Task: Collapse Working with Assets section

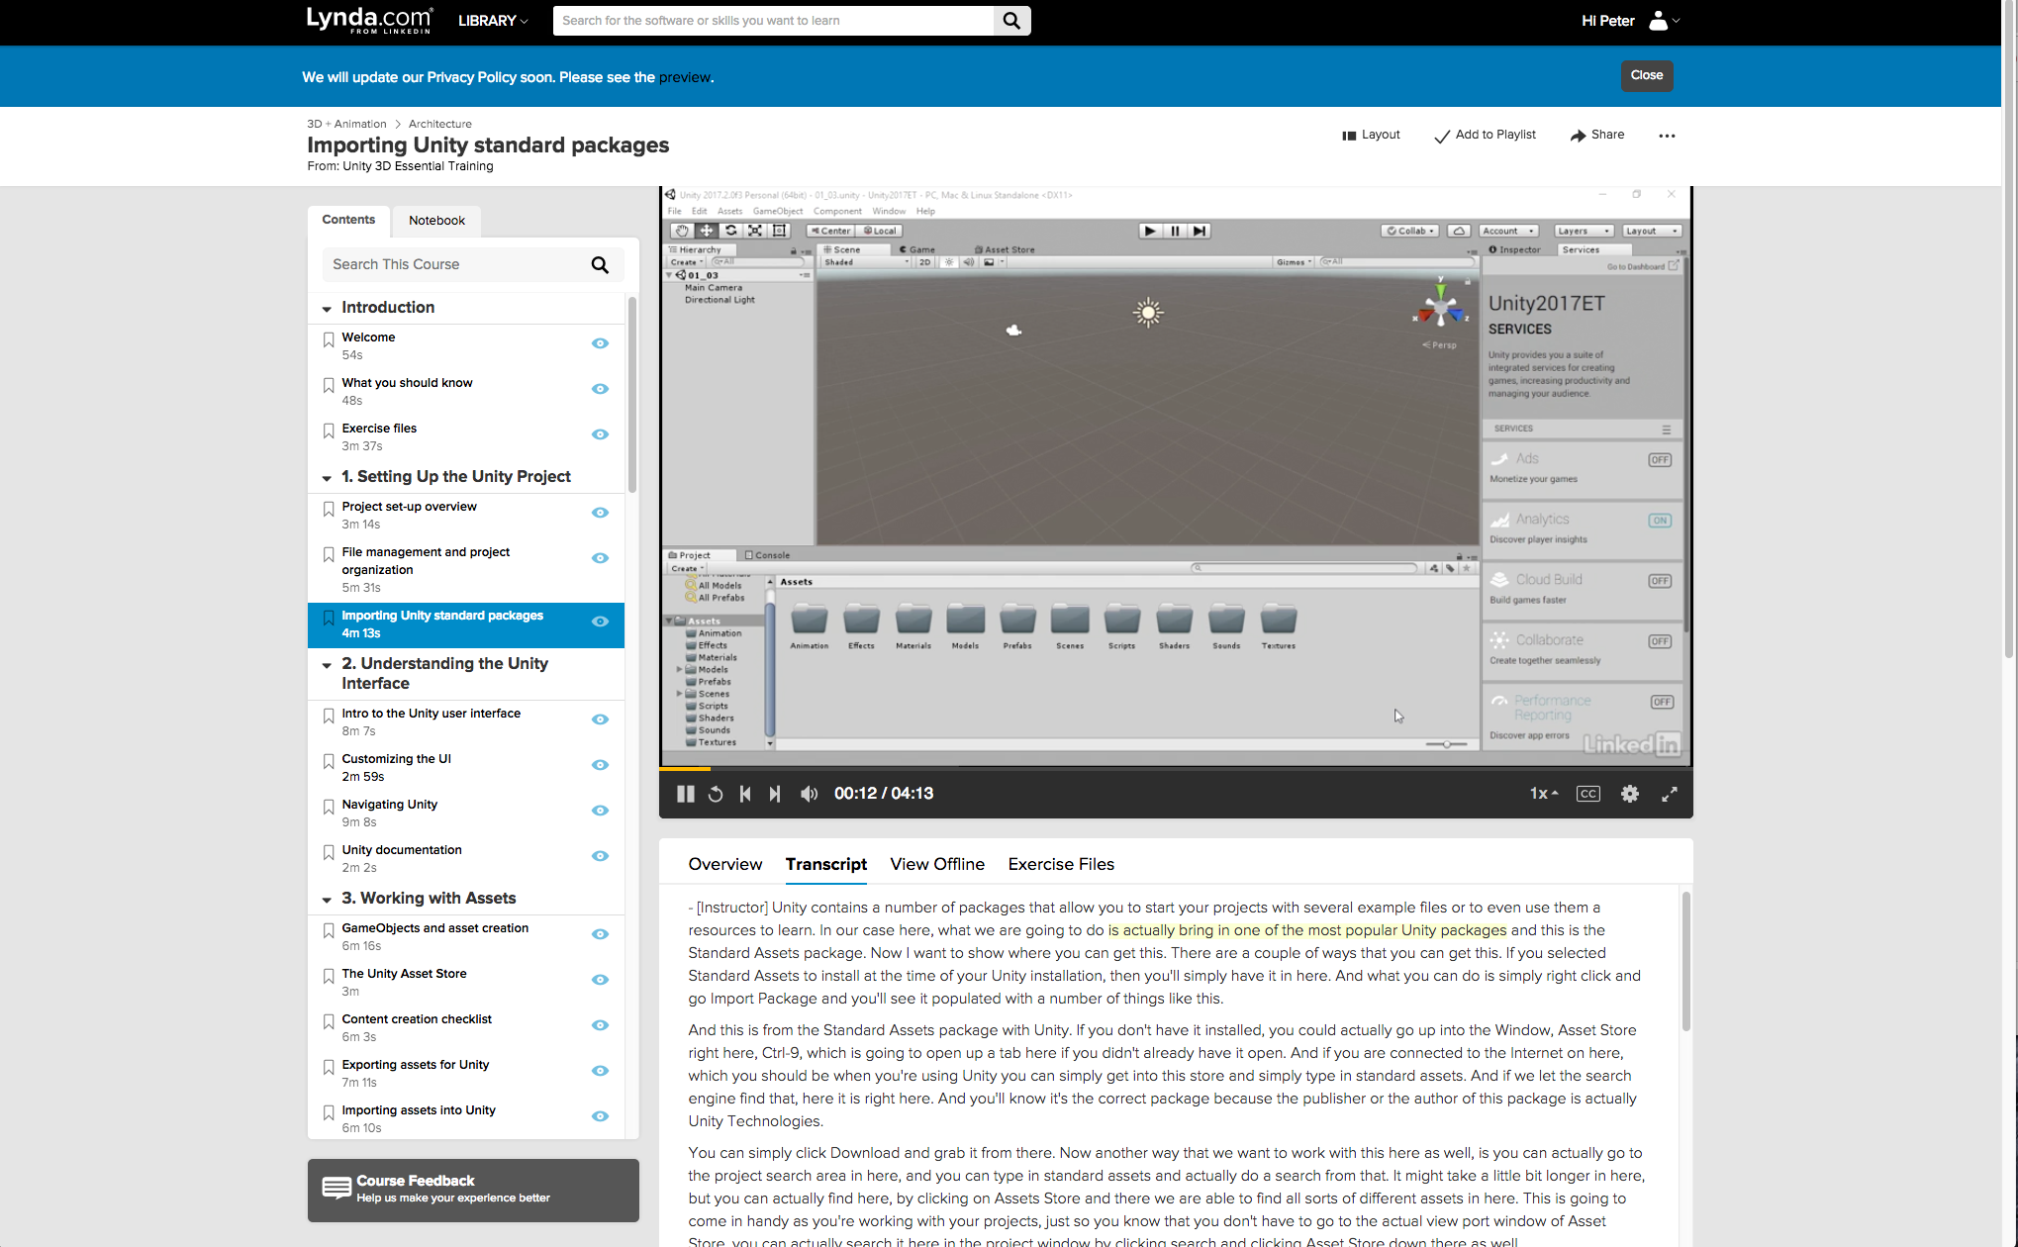Action: [x=327, y=900]
